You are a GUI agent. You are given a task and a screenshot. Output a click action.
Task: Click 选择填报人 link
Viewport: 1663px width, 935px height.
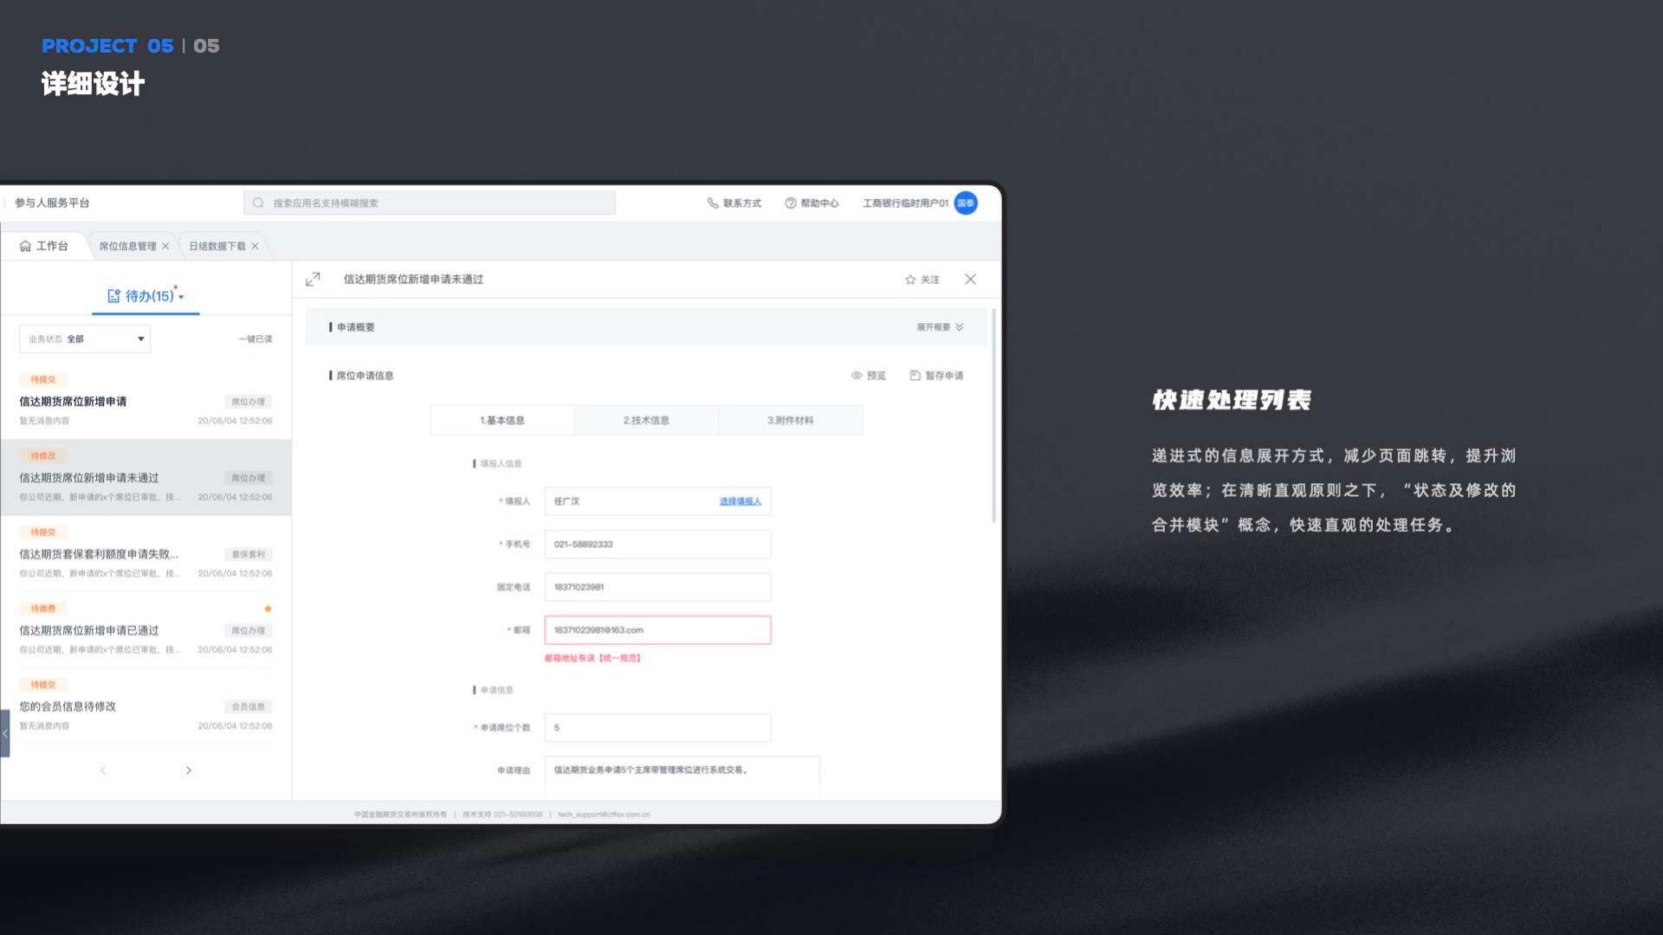[x=741, y=501]
